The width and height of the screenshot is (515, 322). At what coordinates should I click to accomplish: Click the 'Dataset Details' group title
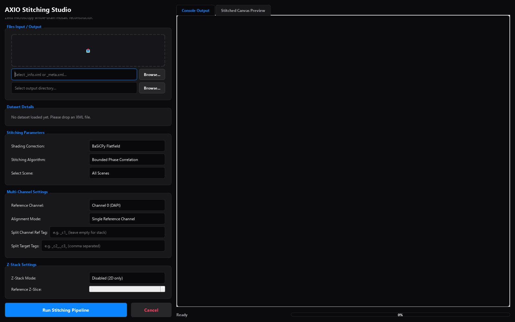20,107
